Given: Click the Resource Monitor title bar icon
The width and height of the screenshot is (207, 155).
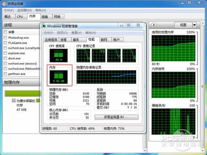Looking at the screenshot, I should [5, 4].
